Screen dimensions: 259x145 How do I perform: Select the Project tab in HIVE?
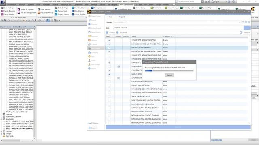(121, 17)
